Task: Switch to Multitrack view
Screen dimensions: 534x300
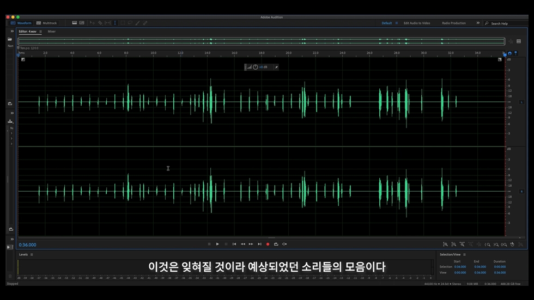Action: pos(47,23)
